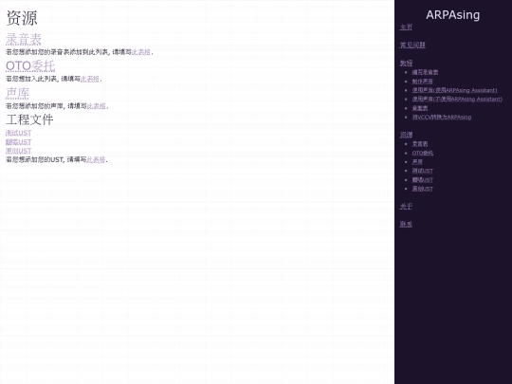
Task: Open the 关于 sidebar link
Action: pyautogui.click(x=406, y=207)
